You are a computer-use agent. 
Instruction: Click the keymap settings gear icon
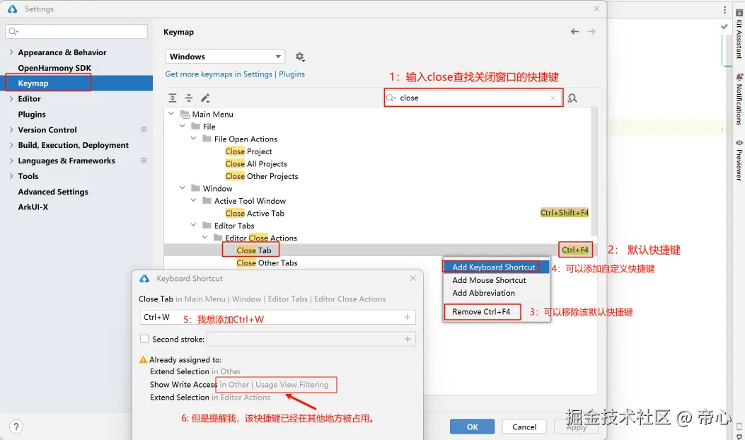click(x=299, y=57)
